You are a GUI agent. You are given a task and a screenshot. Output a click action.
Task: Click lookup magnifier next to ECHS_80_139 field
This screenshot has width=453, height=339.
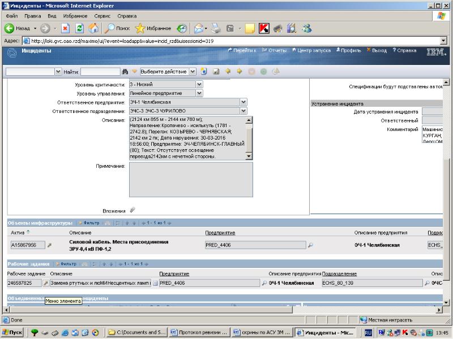427,284
